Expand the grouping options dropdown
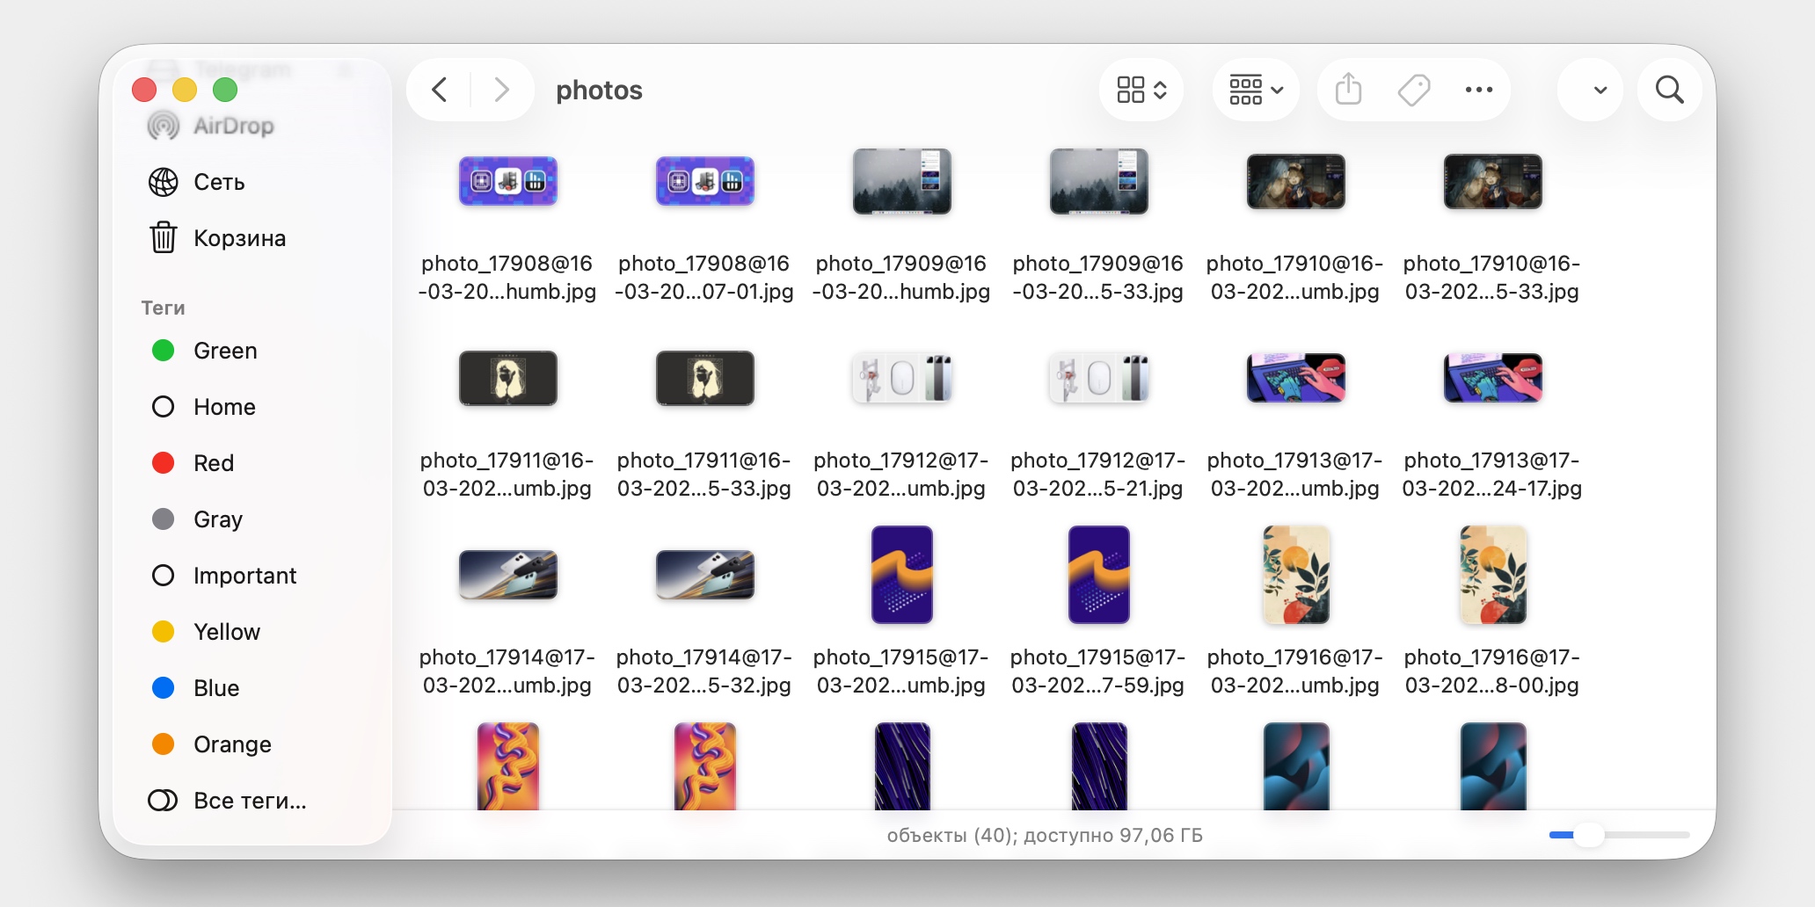 pyautogui.click(x=1255, y=90)
